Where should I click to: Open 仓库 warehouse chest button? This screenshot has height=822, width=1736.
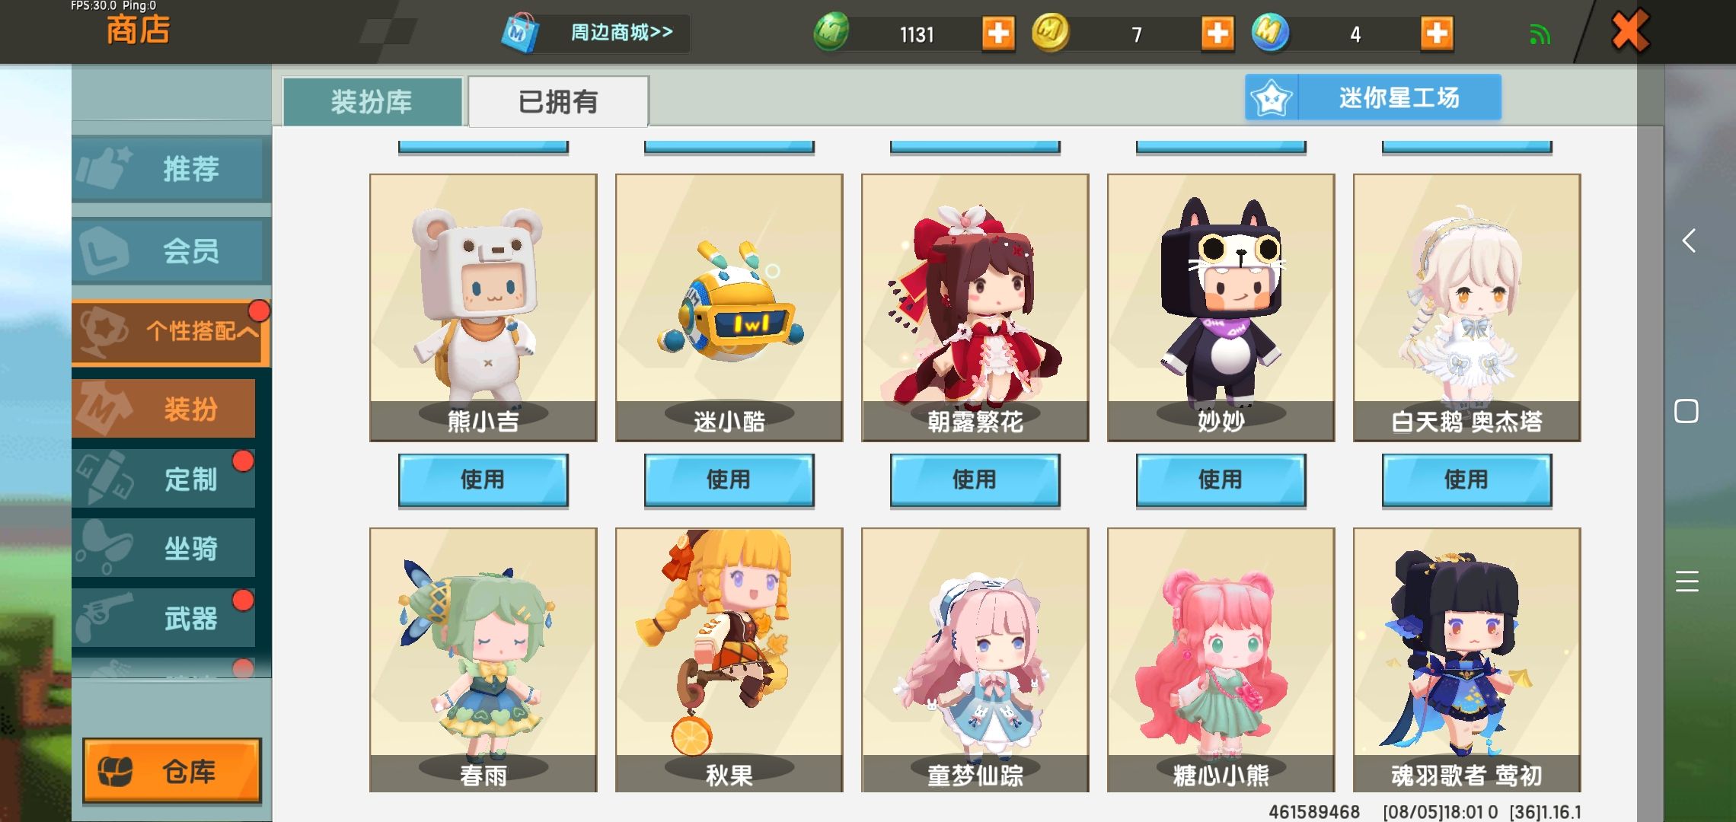pos(172,771)
